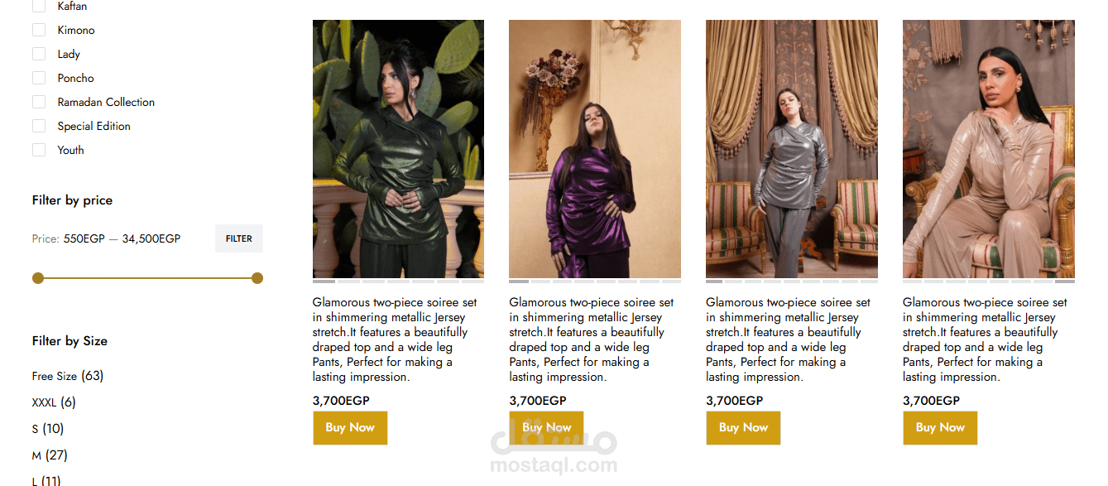
Task: Click the maximum price slider handle
Action: tap(257, 278)
